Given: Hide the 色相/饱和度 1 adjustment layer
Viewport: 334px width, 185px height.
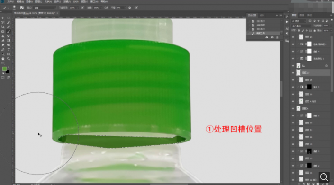Looking at the screenshot, I should (293, 44).
